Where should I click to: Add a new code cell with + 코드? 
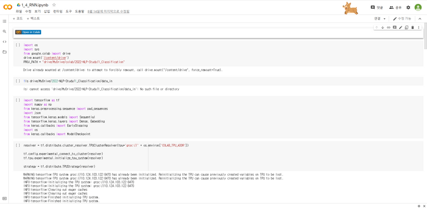point(18,18)
